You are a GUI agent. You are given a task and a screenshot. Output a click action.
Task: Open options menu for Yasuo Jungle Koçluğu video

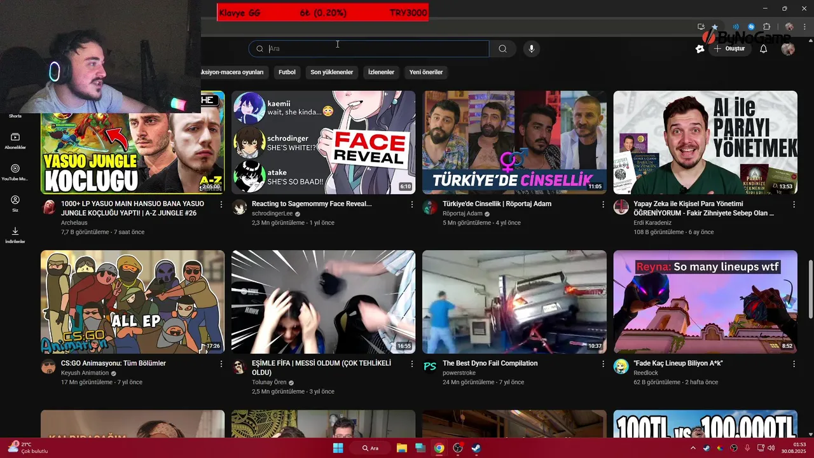pos(221,205)
